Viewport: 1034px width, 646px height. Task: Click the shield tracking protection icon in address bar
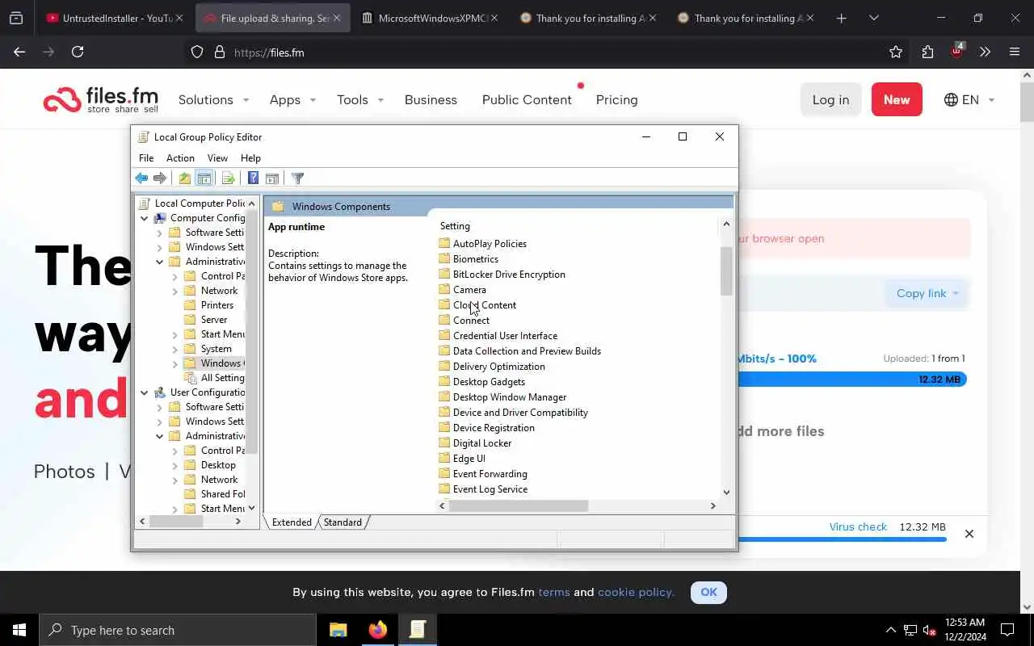[x=197, y=52]
